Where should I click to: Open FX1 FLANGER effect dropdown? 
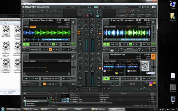tap(59, 12)
